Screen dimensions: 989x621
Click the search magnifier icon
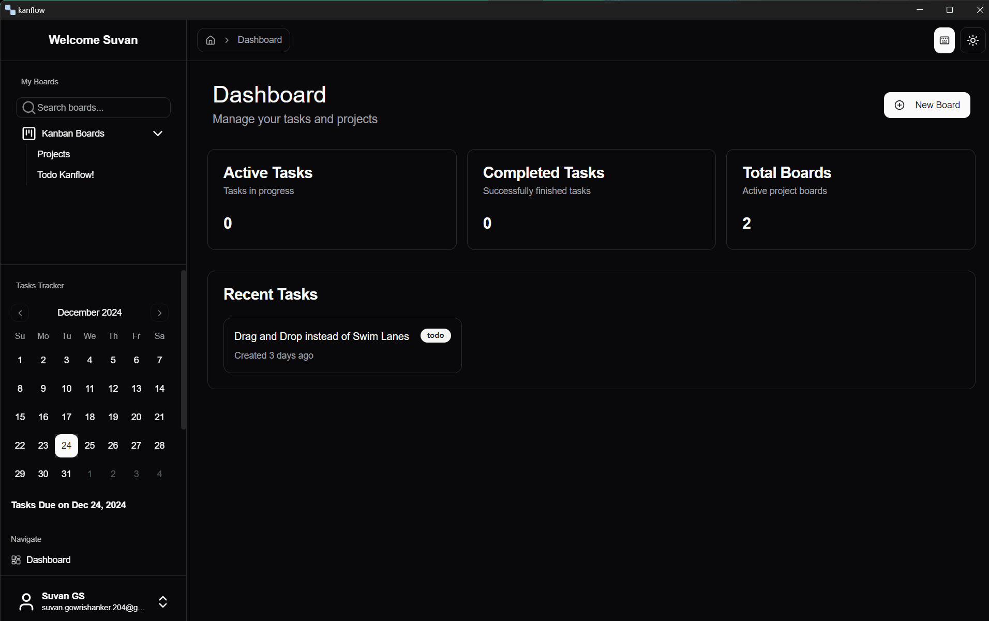point(29,108)
